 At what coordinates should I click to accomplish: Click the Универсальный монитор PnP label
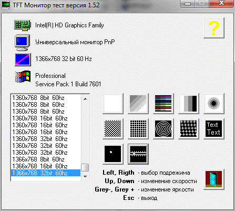pos(75,42)
